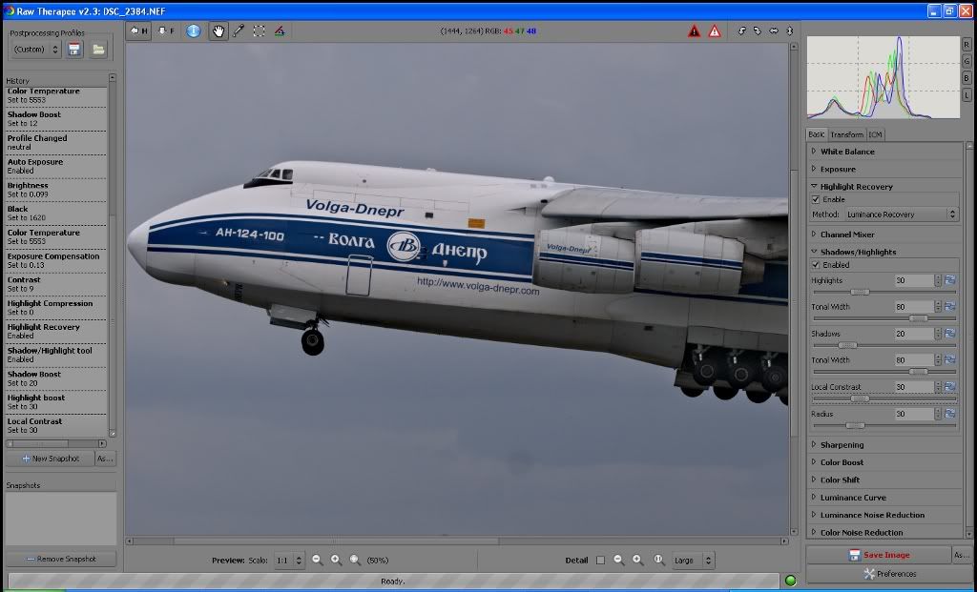Toggle blue channel in histogram
Screen dimensions: 977x592
[967, 78]
